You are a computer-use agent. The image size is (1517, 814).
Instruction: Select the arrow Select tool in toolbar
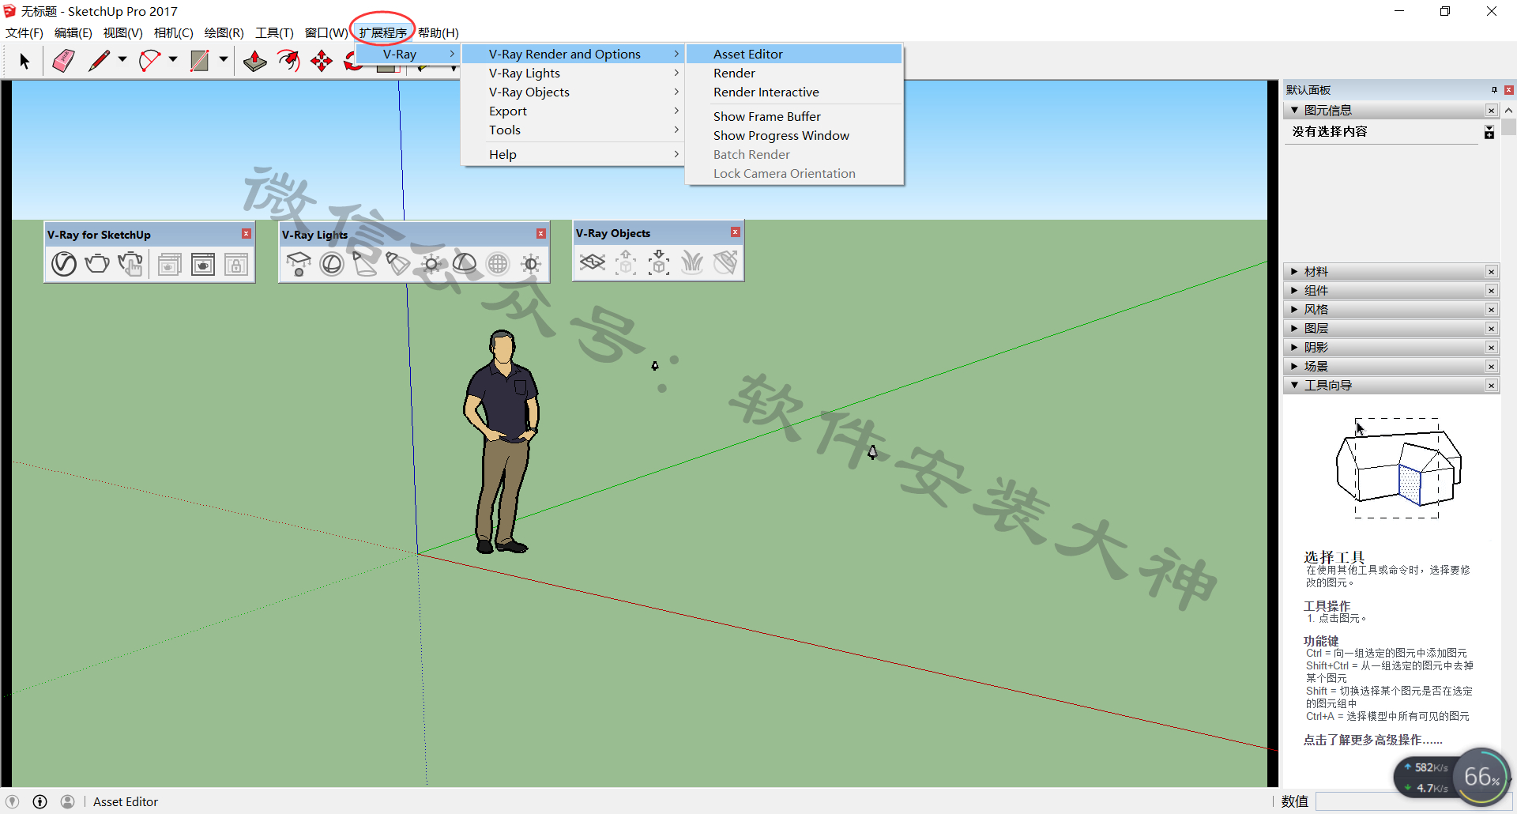(x=24, y=61)
